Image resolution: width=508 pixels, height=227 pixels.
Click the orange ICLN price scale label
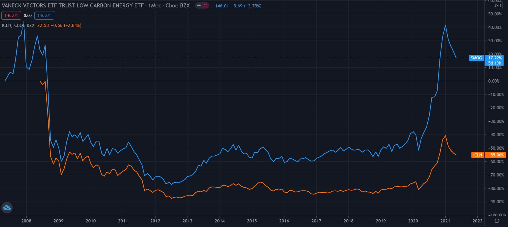click(478, 155)
